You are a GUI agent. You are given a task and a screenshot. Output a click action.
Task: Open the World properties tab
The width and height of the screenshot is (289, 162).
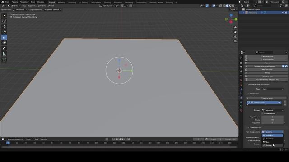[x=241, y=80]
